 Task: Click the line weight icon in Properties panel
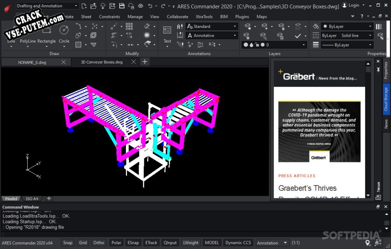pos(316,45)
